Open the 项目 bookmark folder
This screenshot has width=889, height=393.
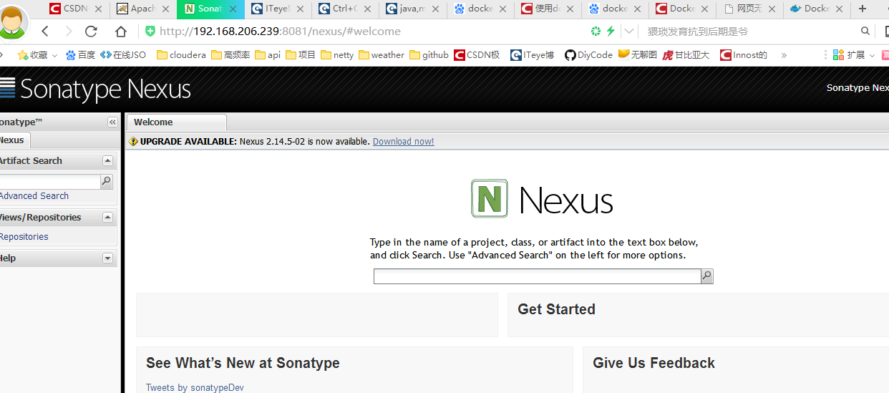[x=301, y=55]
